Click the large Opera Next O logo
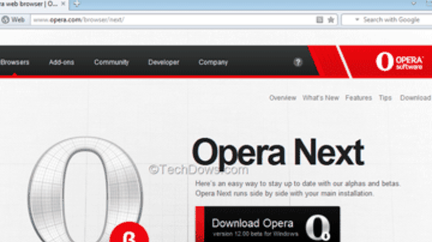 click(85, 190)
